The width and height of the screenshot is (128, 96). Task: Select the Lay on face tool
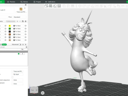pyautogui.click(x=93, y=6)
